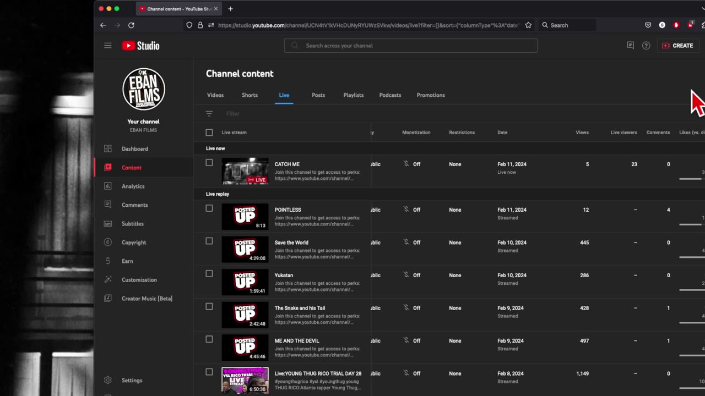Open The Snake and his Tail thumbnail
Image resolution: width=705 pixels, height=396 pixels.
coord(245,315)
